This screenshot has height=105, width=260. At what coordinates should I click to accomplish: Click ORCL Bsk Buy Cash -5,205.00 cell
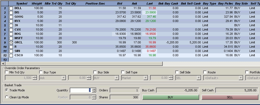coord(172,43)
